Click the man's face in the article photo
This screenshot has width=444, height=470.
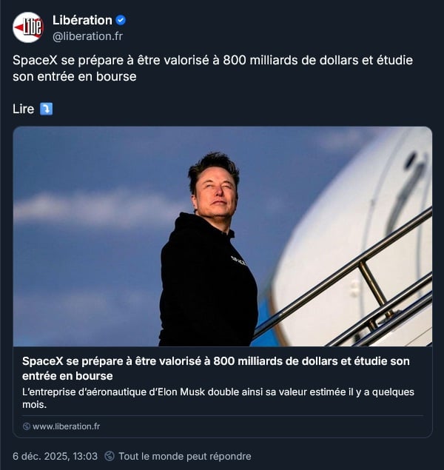click(x=216, y=192)
